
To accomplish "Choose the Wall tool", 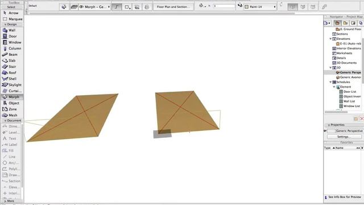I will 11,30.
